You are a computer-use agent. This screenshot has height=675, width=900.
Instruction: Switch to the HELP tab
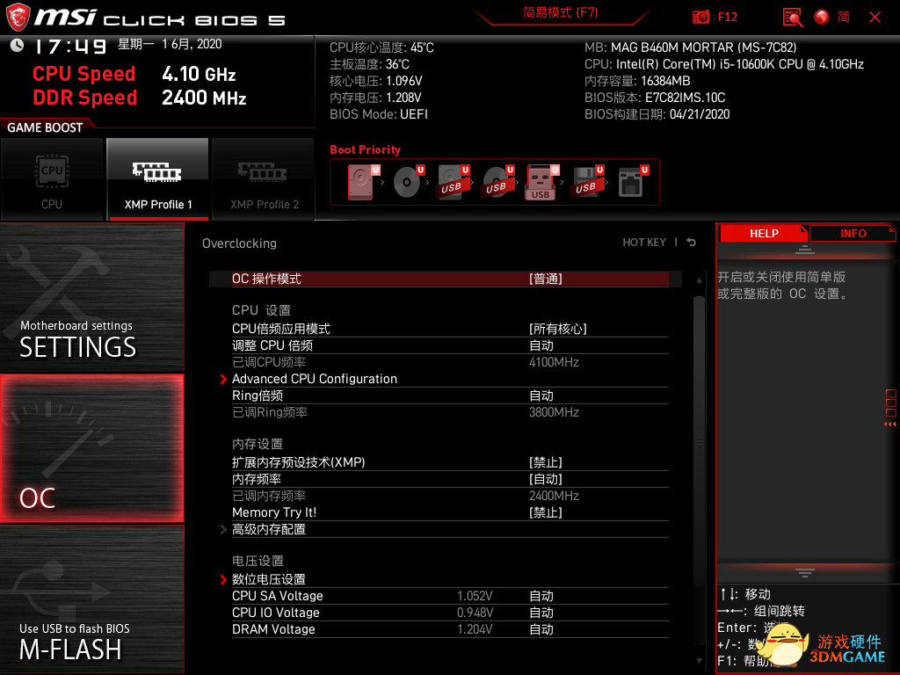(764, 234)
